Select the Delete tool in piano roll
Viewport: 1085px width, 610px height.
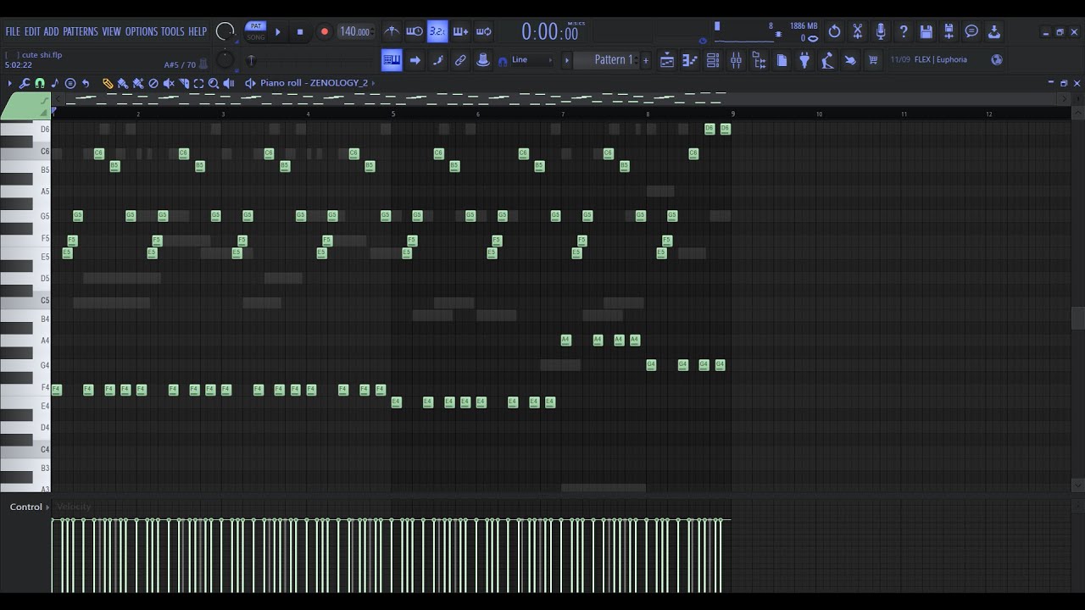[153, 83]
